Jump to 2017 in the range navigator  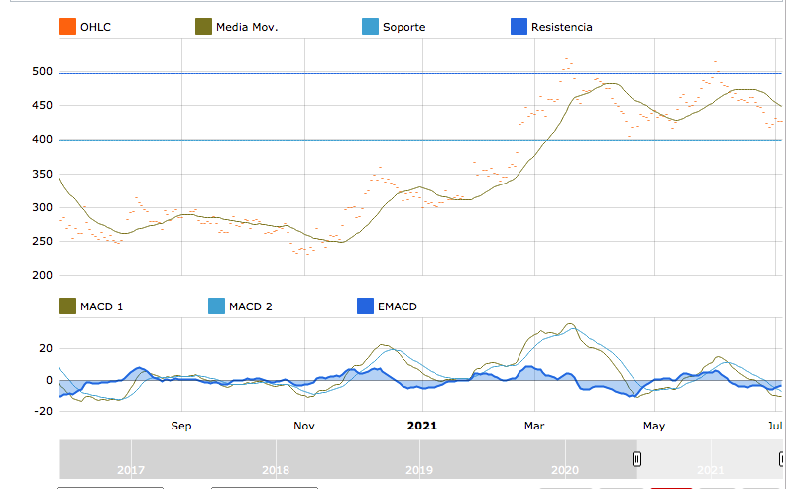[131, 470]
